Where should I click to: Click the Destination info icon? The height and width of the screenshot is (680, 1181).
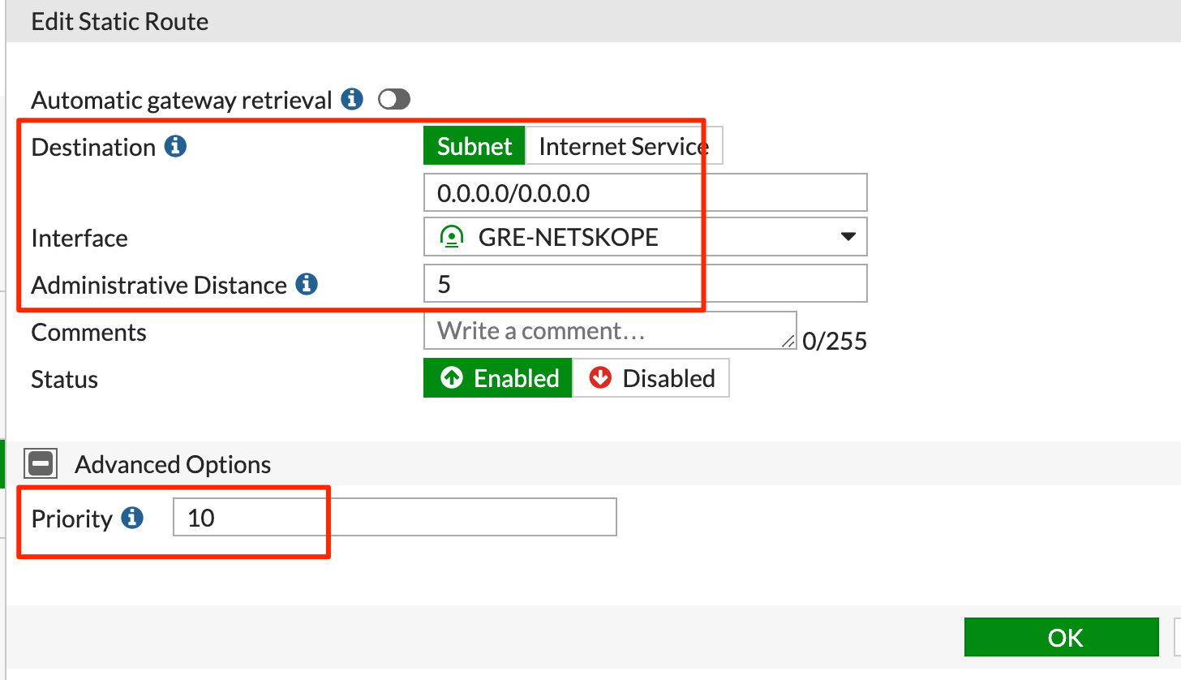(x=175, y=147)
